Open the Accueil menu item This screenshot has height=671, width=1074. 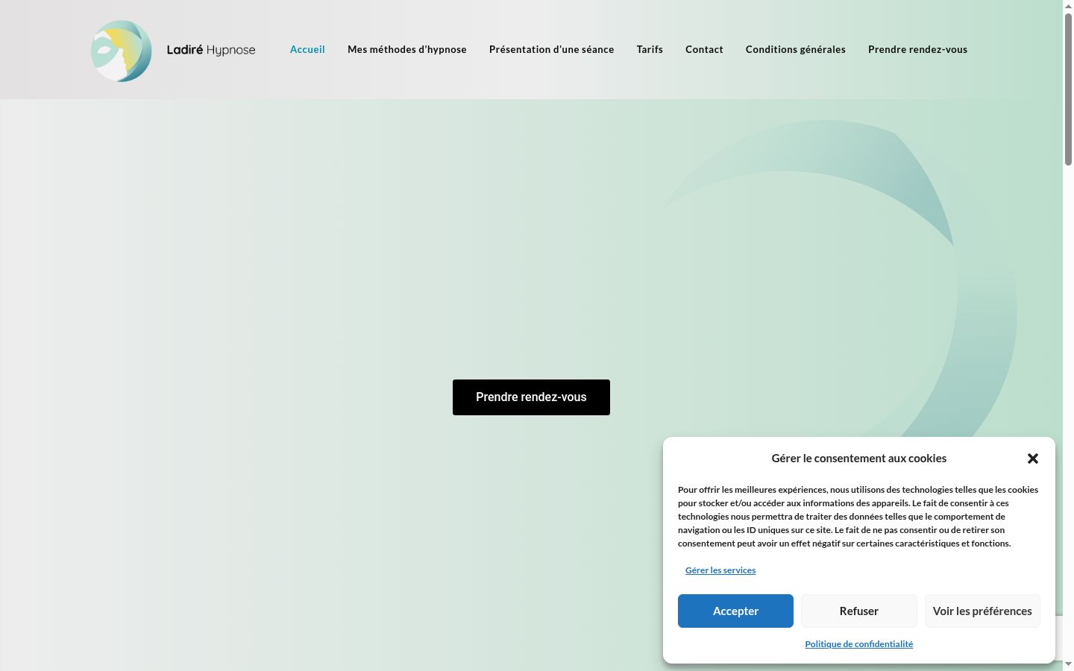pyautogui.click(x=307, y=49)
